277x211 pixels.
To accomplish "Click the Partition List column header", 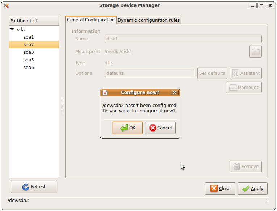I will [x=34, y=21].
